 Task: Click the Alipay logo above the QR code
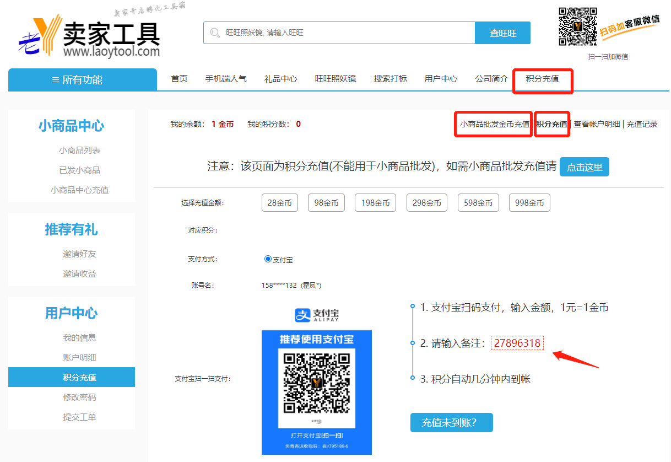[x=317, y=315]
